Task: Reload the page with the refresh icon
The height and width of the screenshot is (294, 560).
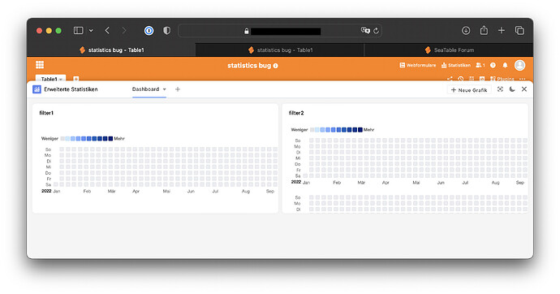Action: 376,31
